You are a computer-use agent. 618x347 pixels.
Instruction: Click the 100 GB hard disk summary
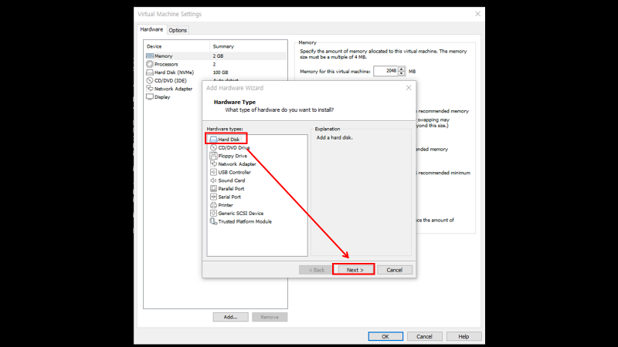click(x=221, y=72)
